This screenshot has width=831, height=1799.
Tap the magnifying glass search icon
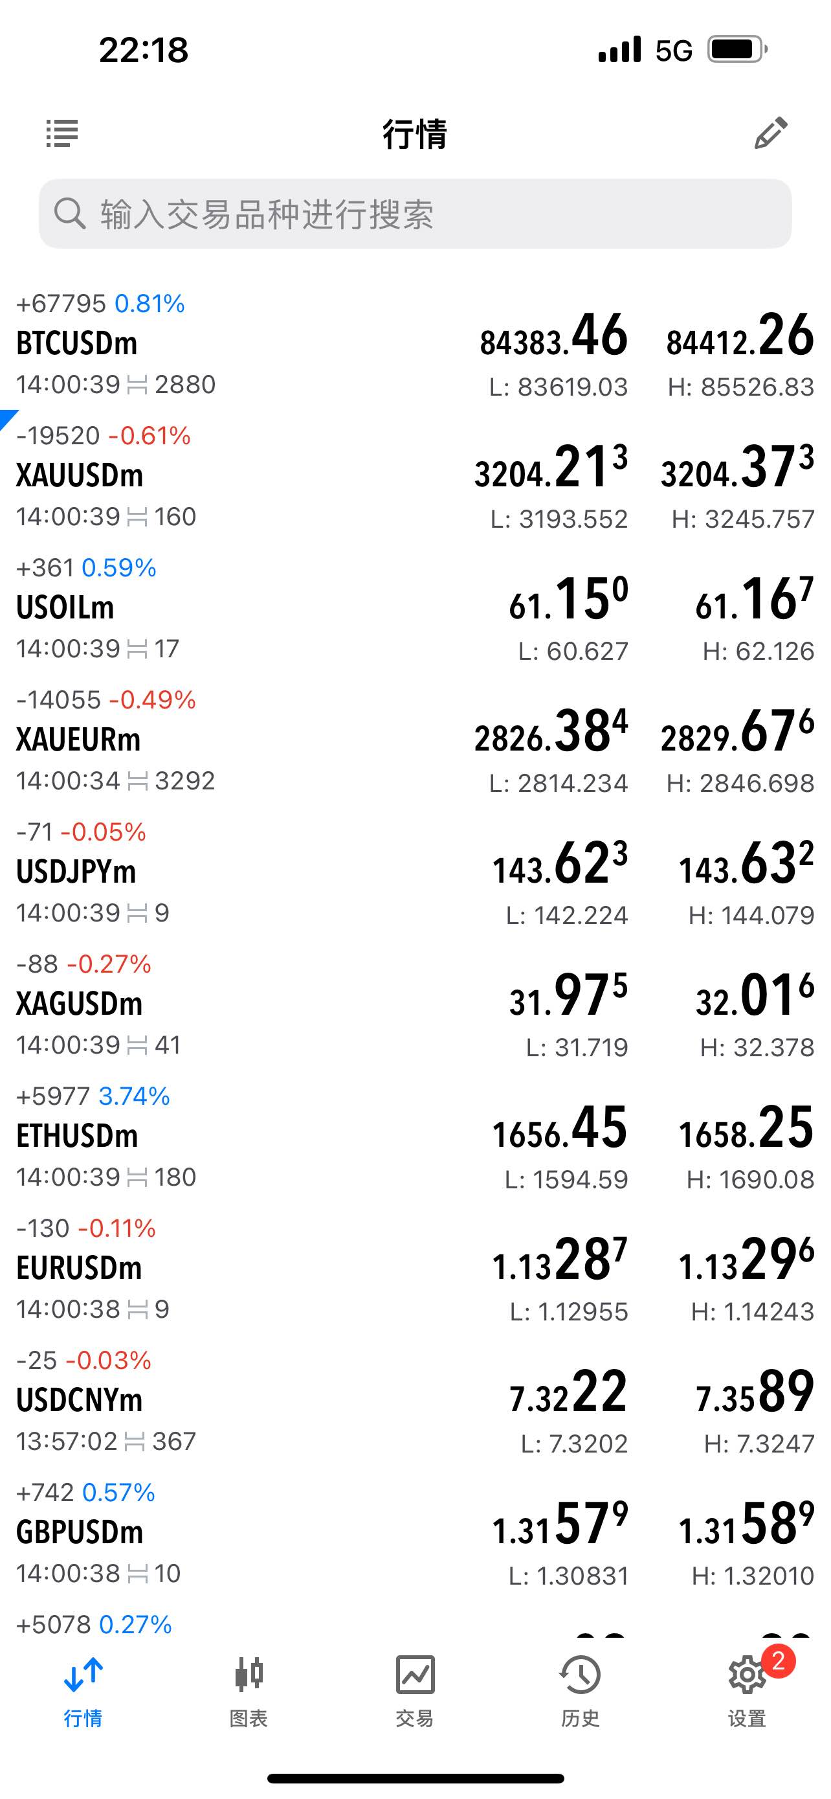(70, 214)
